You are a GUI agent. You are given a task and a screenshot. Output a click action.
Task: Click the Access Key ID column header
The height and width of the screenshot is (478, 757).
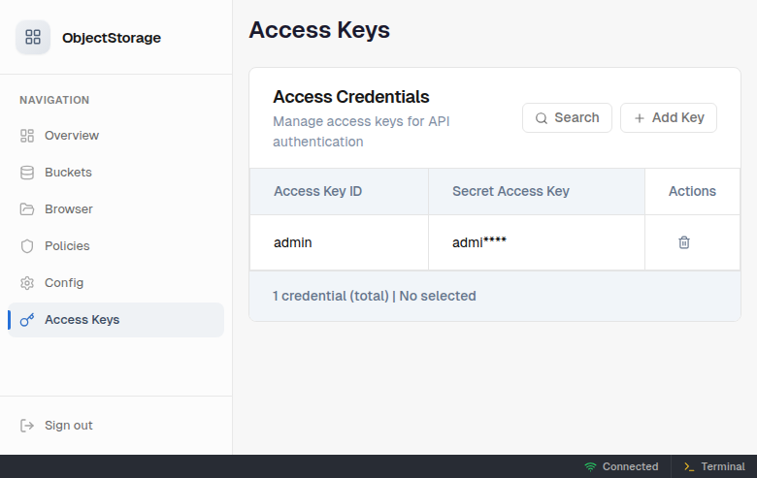click(318, 191)
